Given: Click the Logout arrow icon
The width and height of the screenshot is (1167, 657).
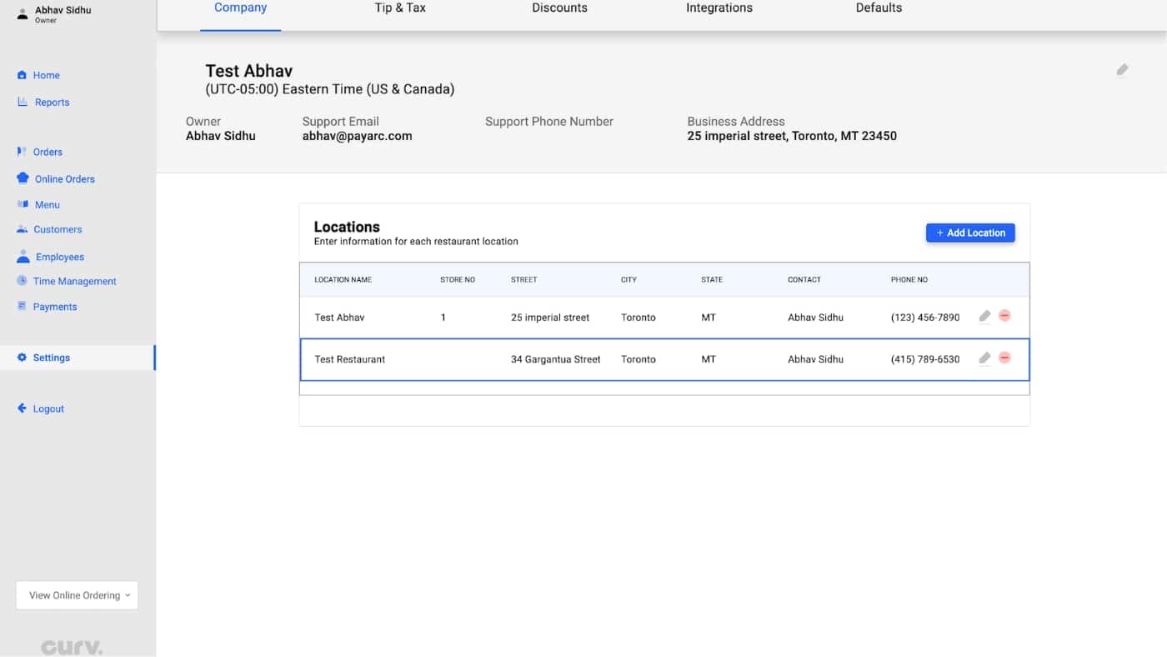Looking at the screenshot, I should pyautogui.click(x=22, y=409).
